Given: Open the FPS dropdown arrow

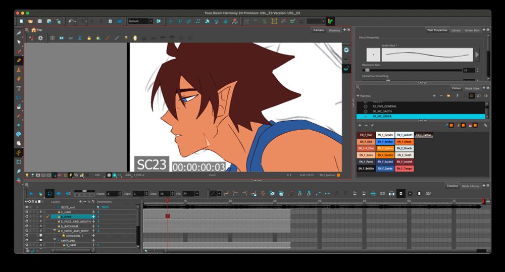Looking at the screenshot, I should [197, 193].
